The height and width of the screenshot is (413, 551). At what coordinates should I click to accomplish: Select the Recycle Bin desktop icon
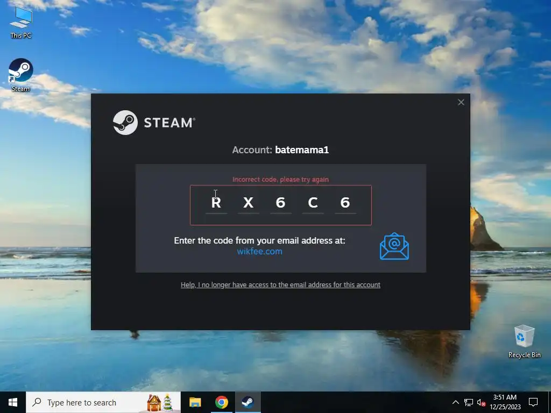tap(524, 341)
